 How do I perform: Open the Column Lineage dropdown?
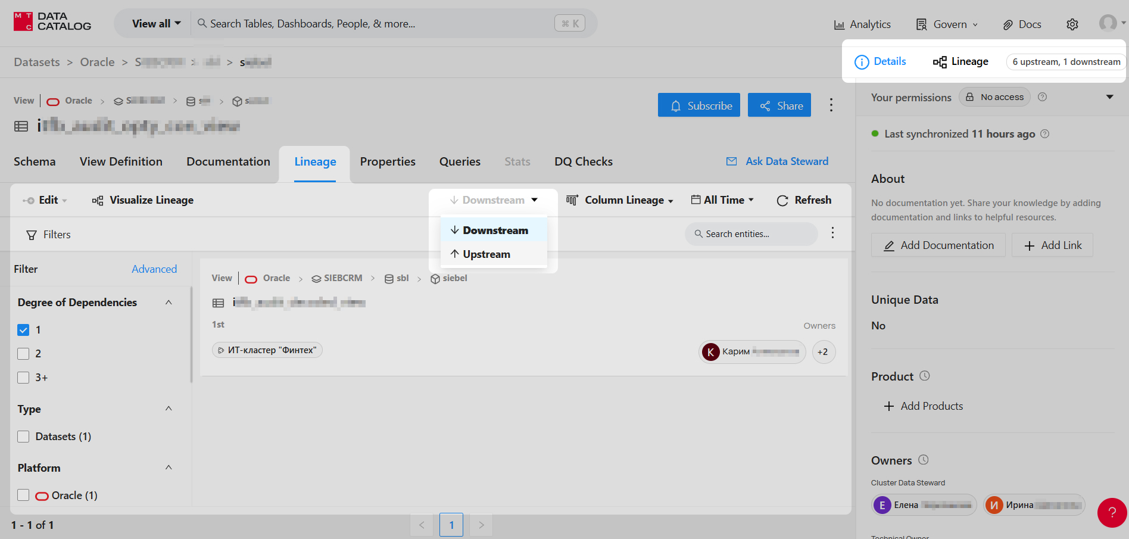(x=620, y=201)
